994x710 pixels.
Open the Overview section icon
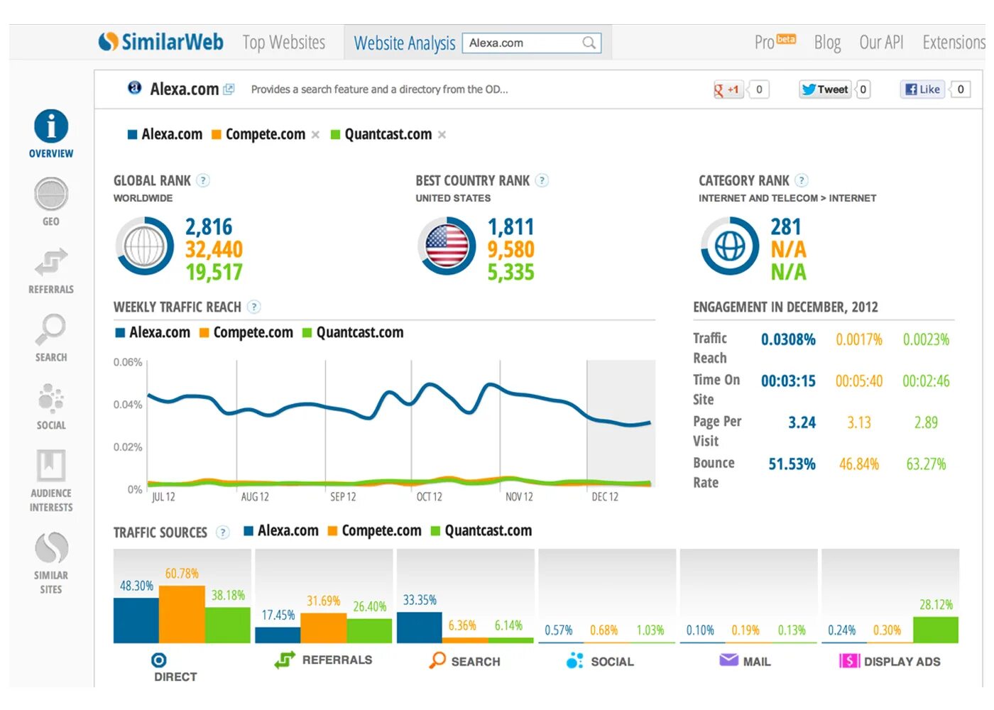coord(51,126)
